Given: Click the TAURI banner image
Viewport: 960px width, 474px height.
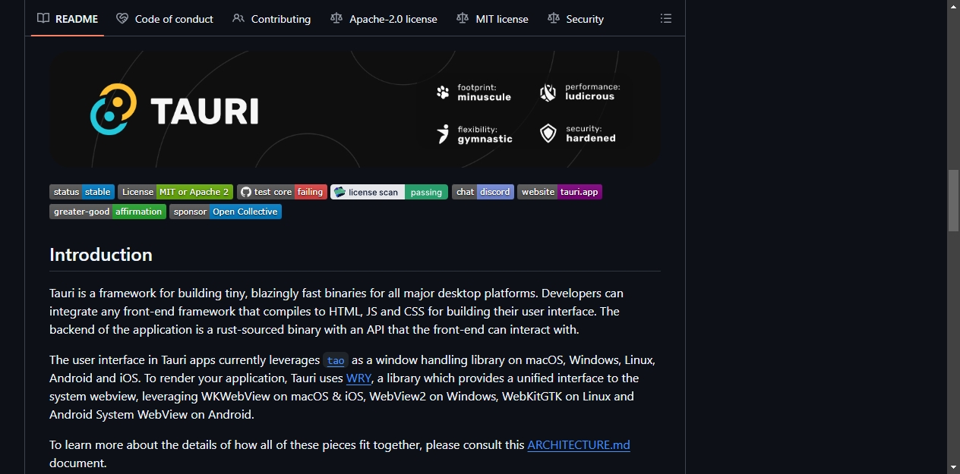Looking at the screenshot, I should [355, 109].
